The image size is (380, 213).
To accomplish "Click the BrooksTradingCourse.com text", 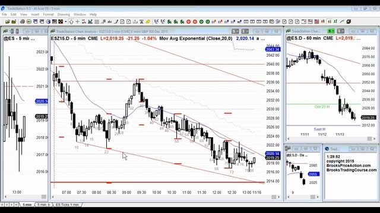I will pos(351,170).
